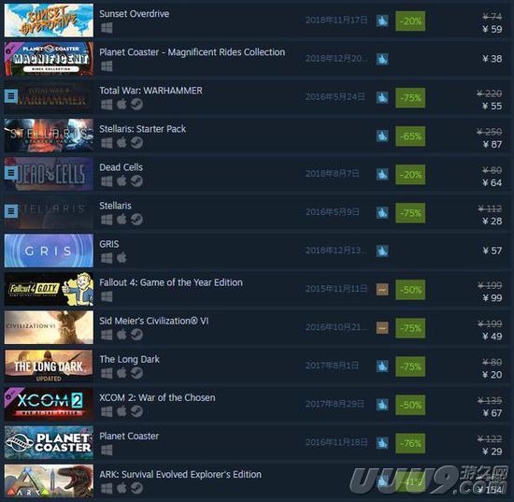The image size is (514, 502).
Task: Click the ¥ 20 discounted price of The Long Dark
Action: 492,375
